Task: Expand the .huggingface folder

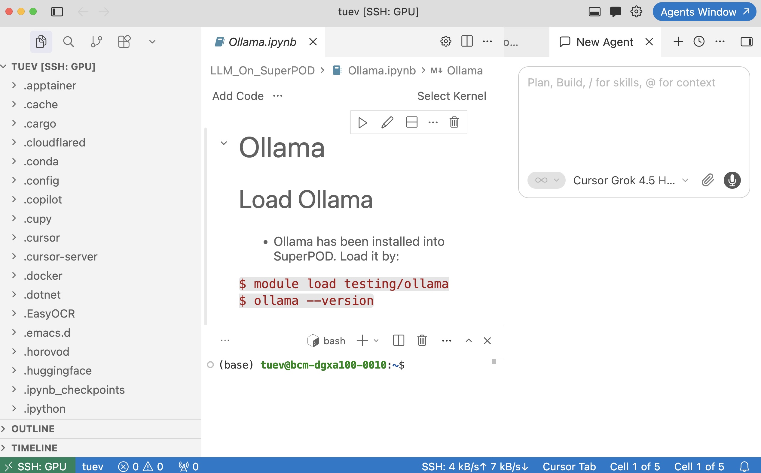Action: click(100, 371)
